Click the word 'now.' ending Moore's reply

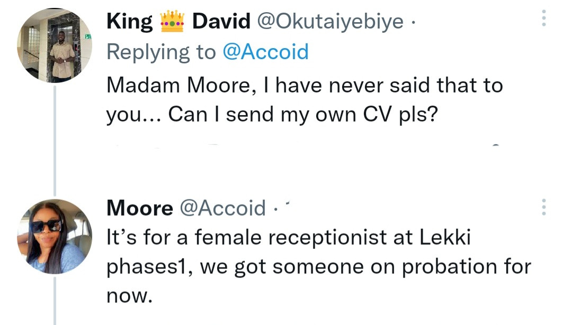(x=129, y=296)
